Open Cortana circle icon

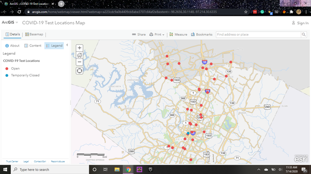(94, 170)
